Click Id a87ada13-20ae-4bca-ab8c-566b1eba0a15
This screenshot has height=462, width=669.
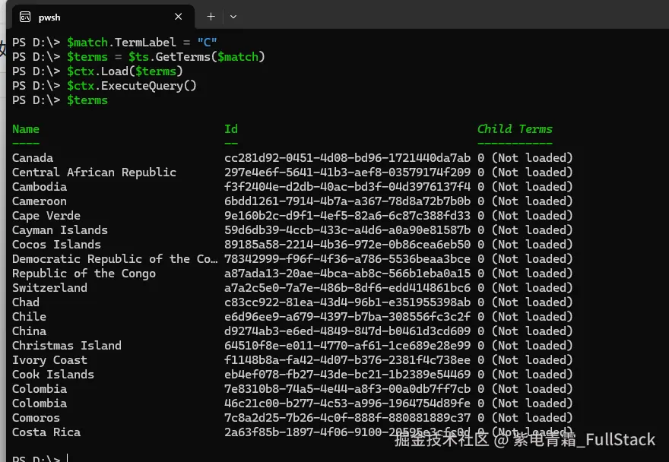[347, 274]
